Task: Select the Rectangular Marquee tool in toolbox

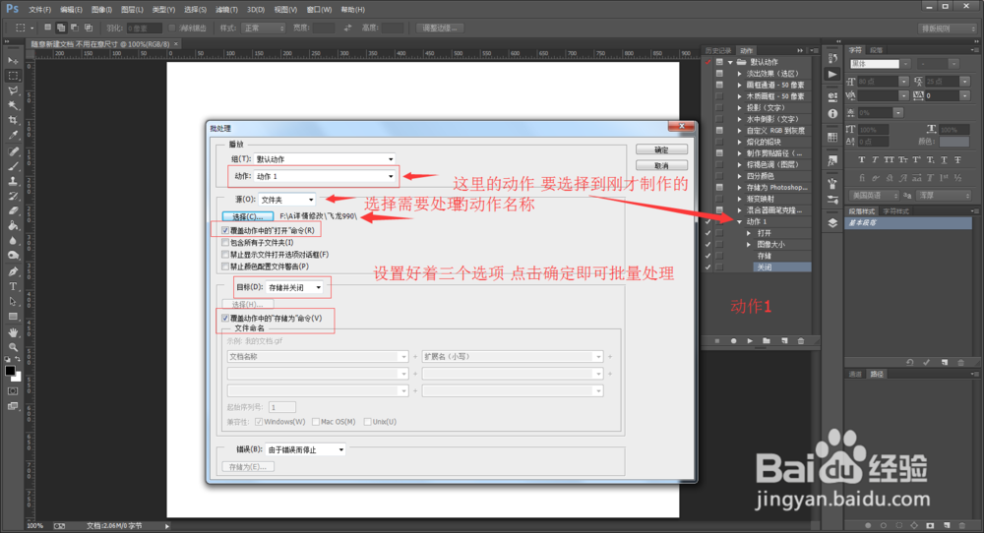Action: (13, 76)
